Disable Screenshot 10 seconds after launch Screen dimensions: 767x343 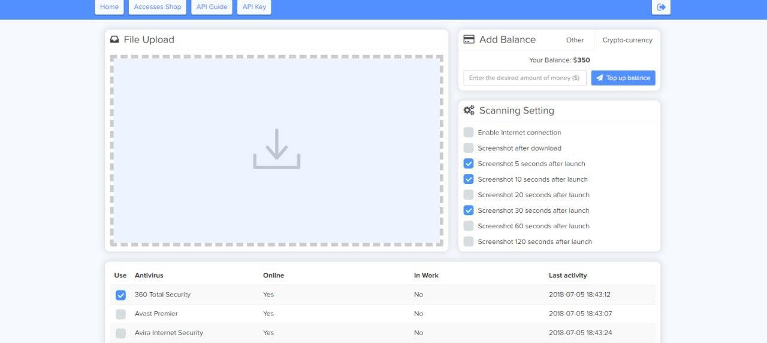tap(469, 179)
